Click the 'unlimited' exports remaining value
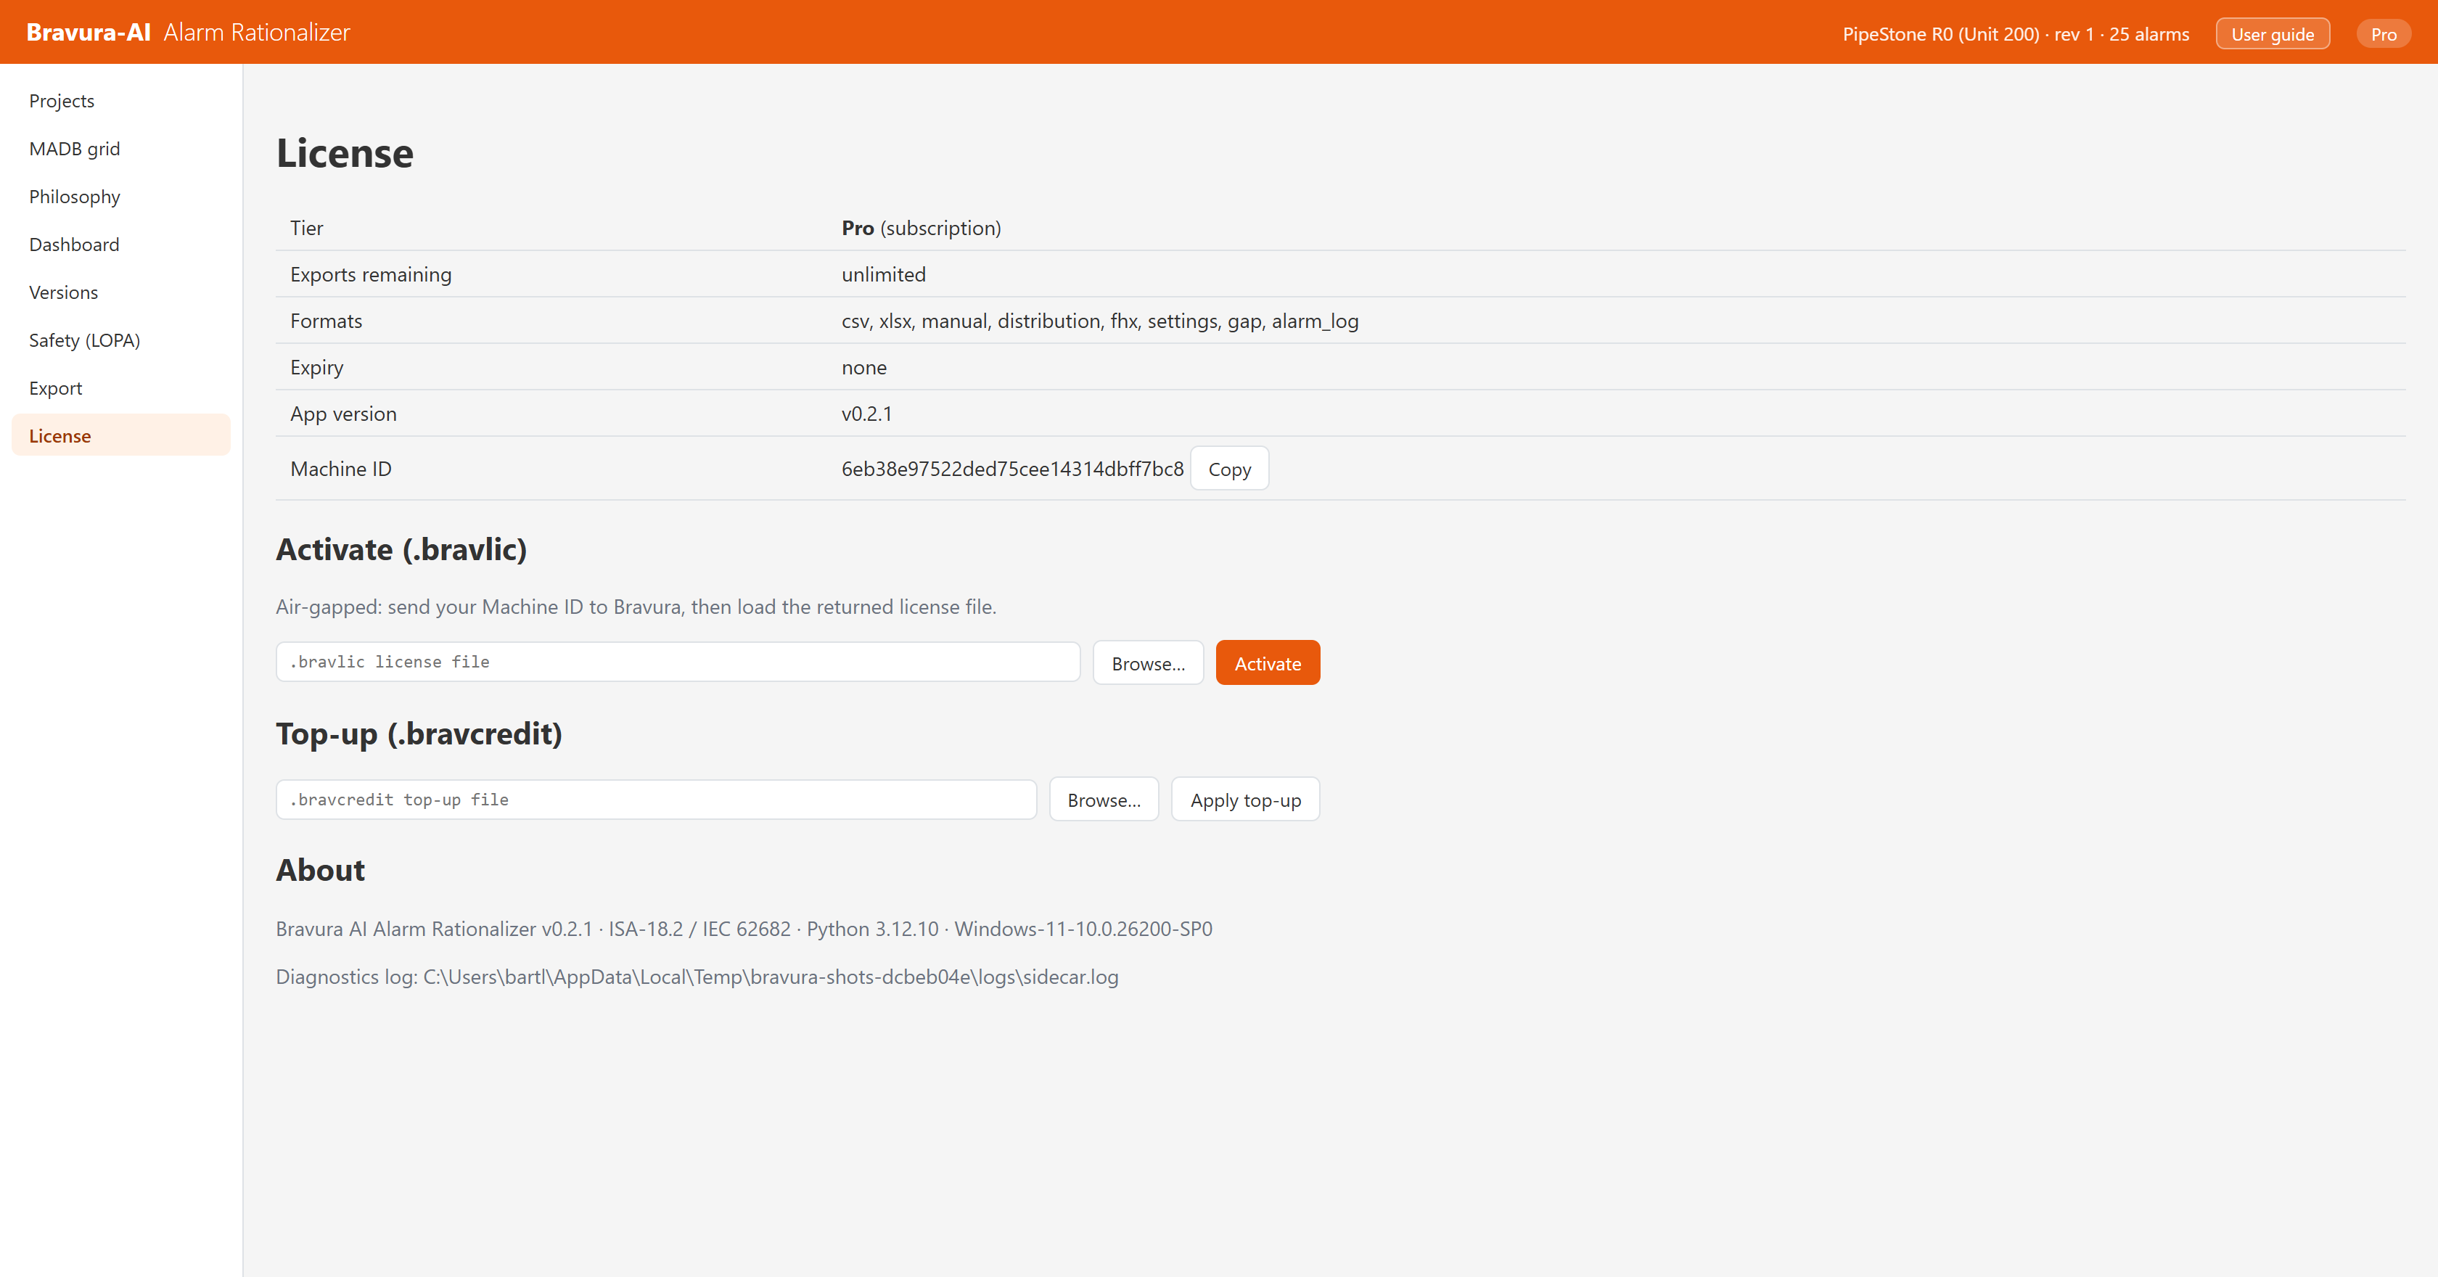 pyautogui.click(x=883, y=274)
